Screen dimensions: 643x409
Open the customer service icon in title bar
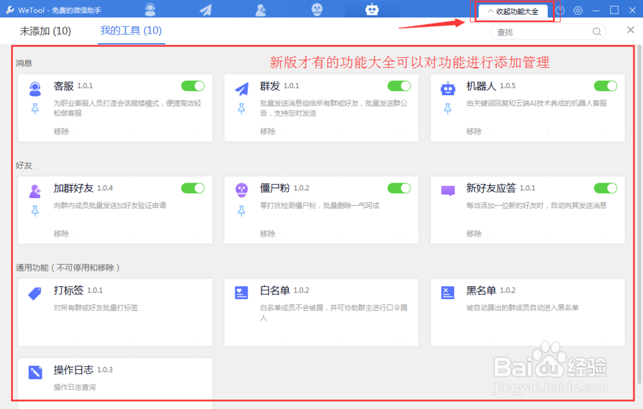[150, 10]
